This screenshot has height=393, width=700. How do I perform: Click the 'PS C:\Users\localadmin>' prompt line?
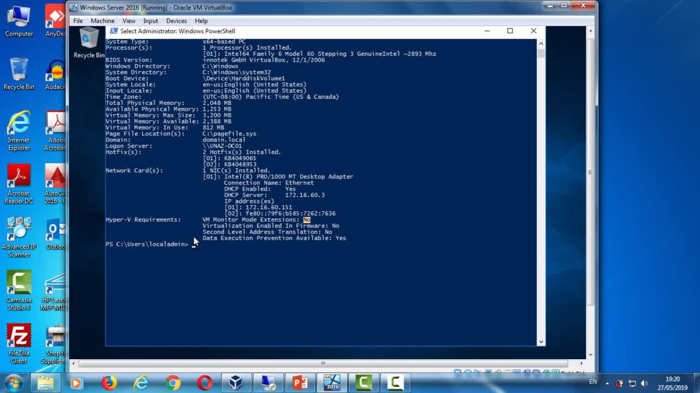[147, 244]
